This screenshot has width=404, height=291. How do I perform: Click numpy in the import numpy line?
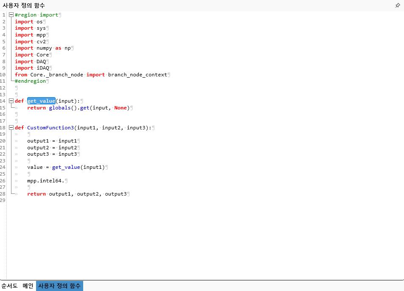point(44,48)
